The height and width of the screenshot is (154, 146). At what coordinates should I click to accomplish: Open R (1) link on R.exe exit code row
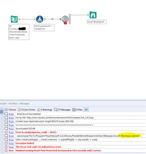point(11,147)
